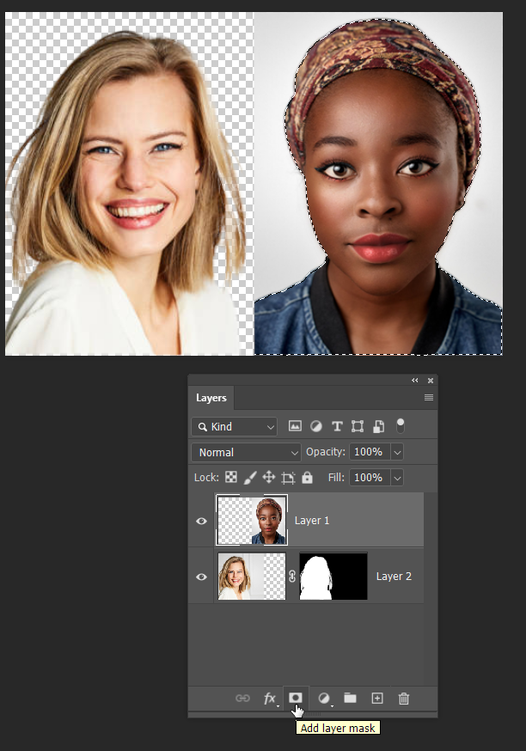Open the Kind filter dropdown
526x751 pixels.
click(x=235, y=426)
